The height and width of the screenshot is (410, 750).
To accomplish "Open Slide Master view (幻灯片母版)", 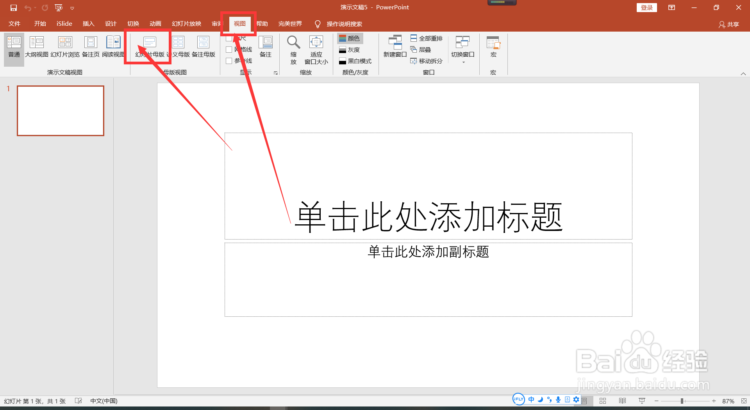I will (x=150, y=47).
